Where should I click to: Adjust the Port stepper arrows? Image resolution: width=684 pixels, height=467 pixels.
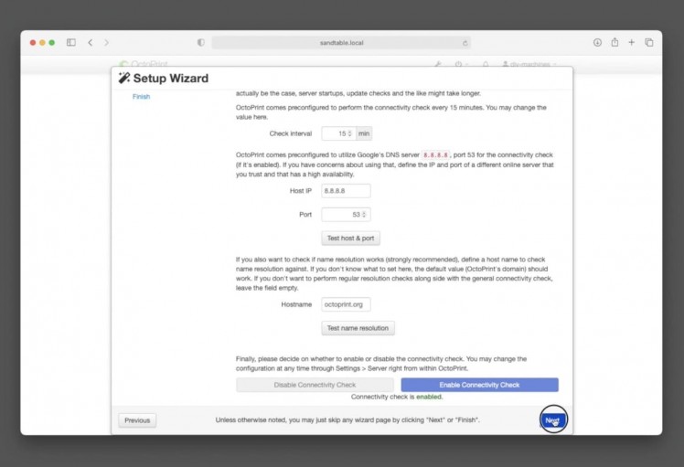364,215
